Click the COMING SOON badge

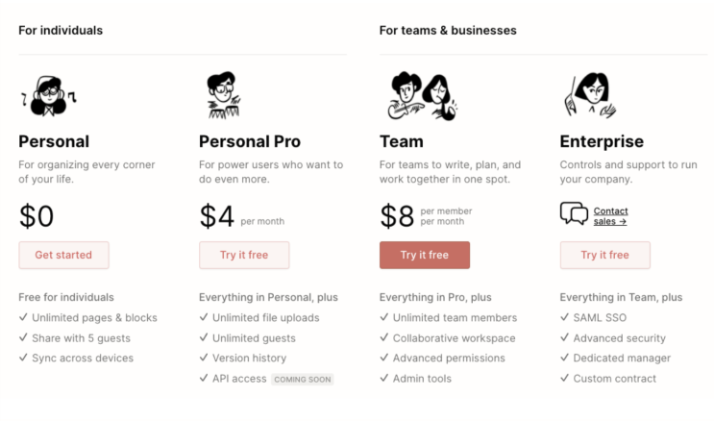(x=303, y=379)
